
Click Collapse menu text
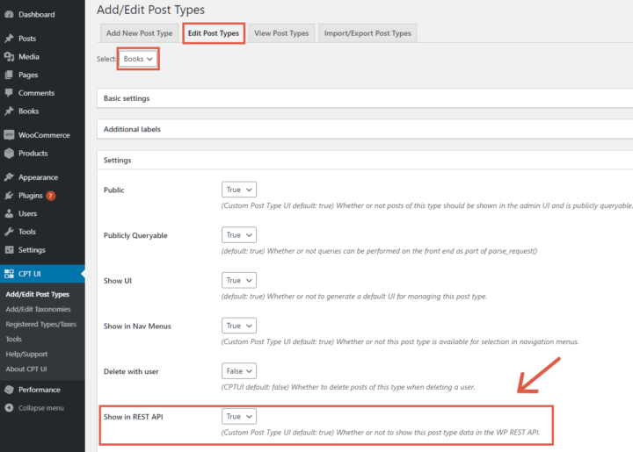tap(41, 408)
